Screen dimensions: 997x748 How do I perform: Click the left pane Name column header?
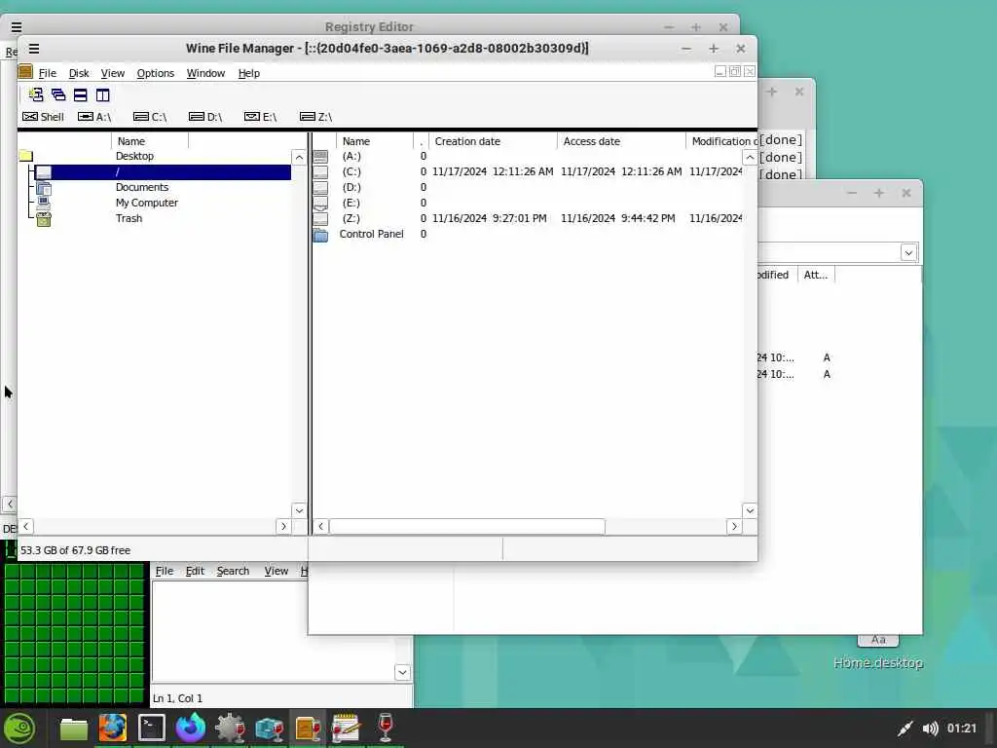tap(149, 141)
